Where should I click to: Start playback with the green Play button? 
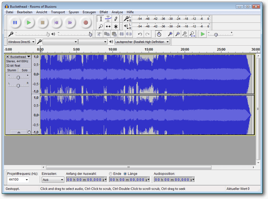coord(29,23)
